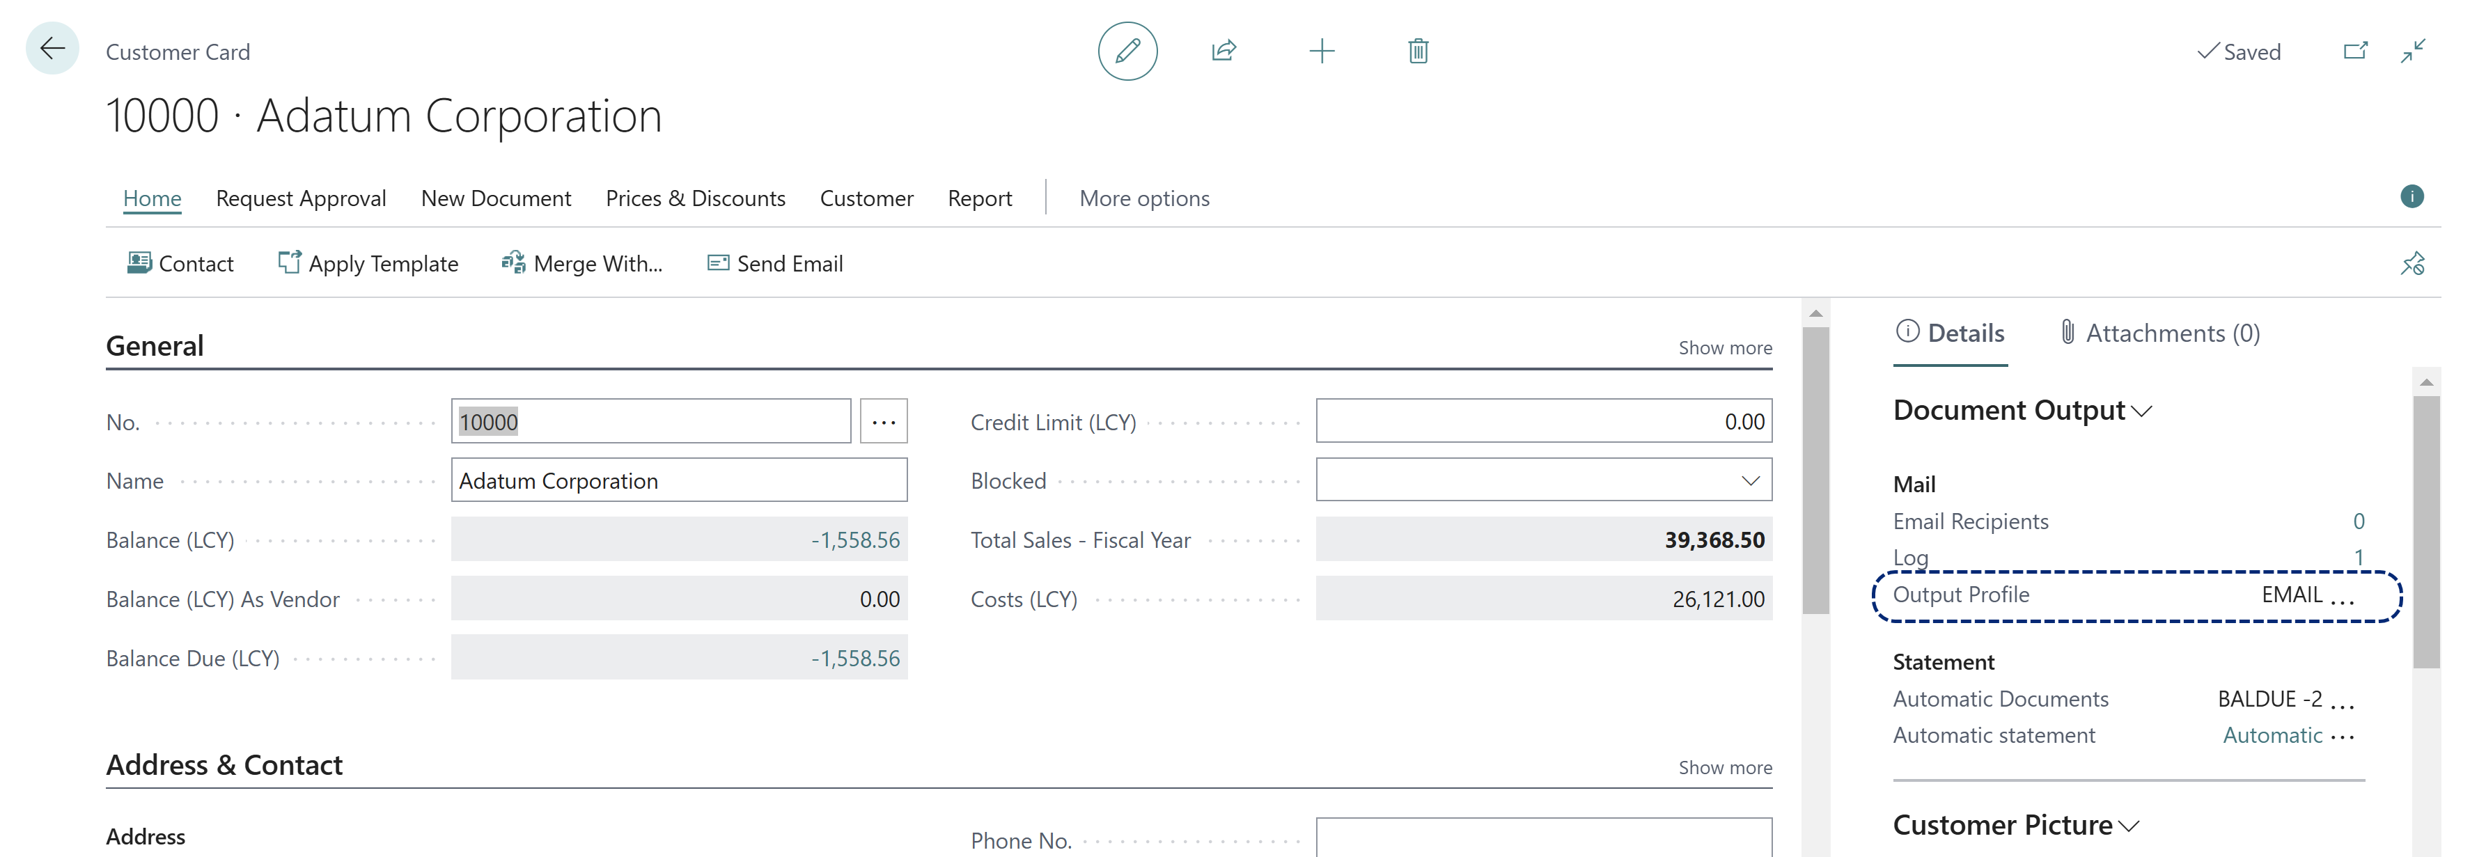Delete record using trash icon
2470x857 pixels.
1418,51
